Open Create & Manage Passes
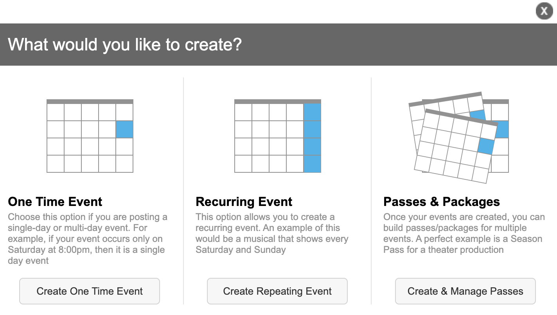This screenshot has height=315, width=557. pyautogui.click(x=465, y=291)
